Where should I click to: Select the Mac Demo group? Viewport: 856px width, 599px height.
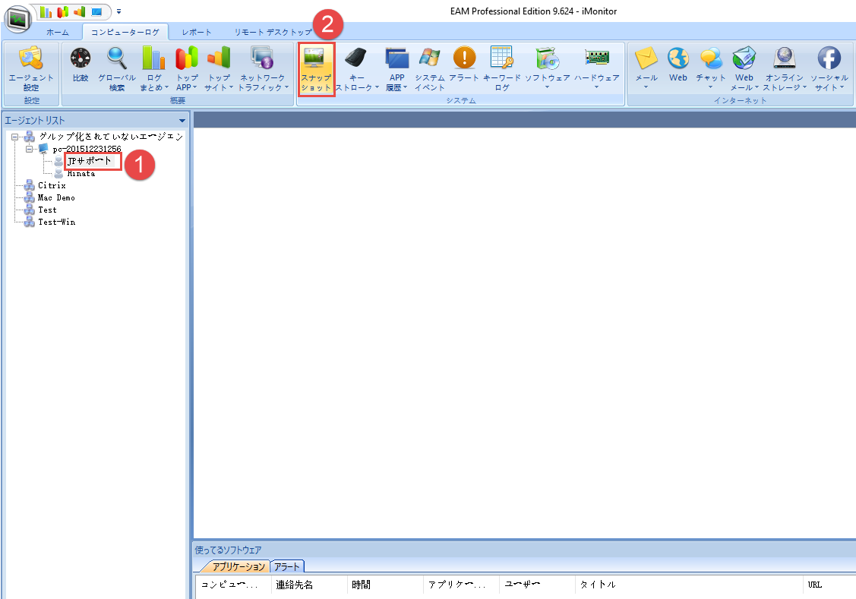pos(56,197)
